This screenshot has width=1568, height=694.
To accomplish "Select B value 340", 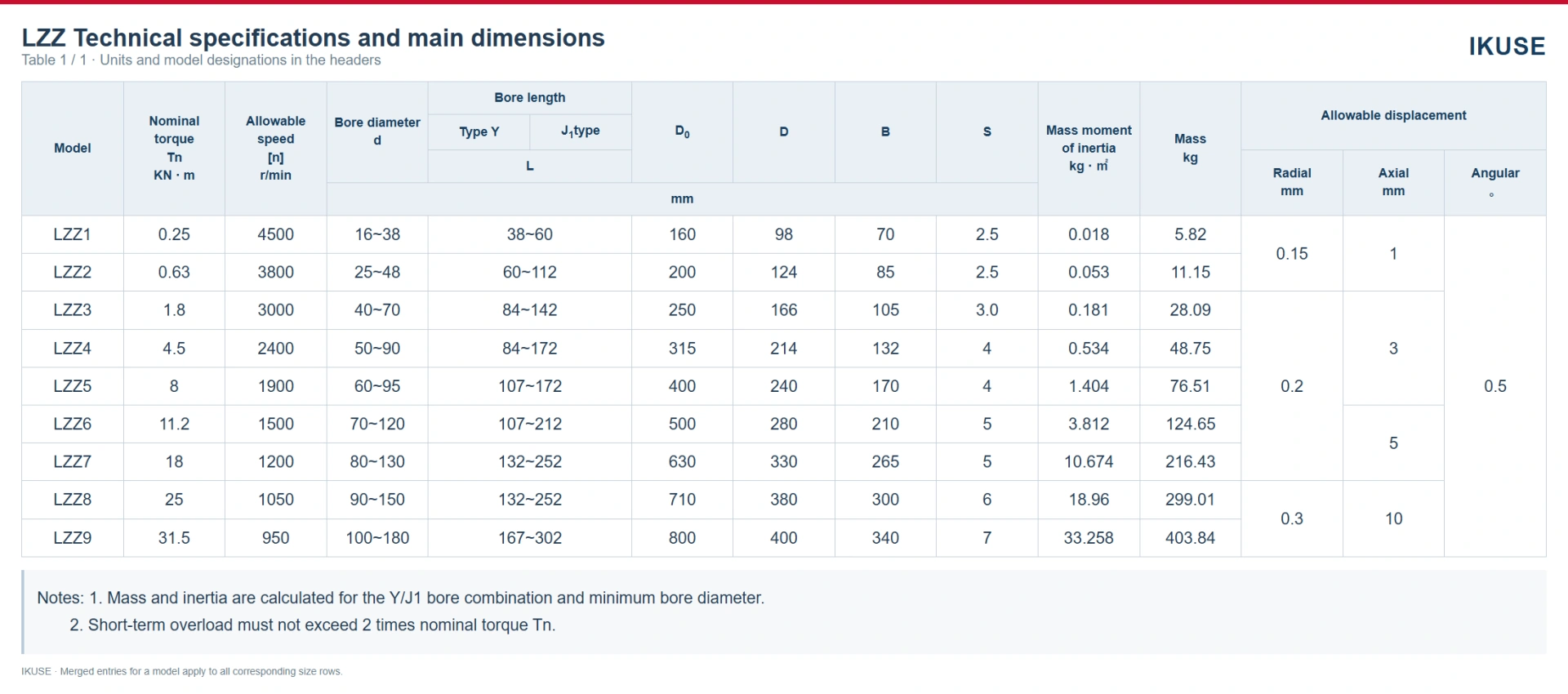I will (885, 538).
